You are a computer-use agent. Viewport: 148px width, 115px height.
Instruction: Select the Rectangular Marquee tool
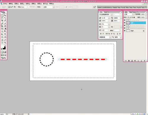tap(2, 15)
